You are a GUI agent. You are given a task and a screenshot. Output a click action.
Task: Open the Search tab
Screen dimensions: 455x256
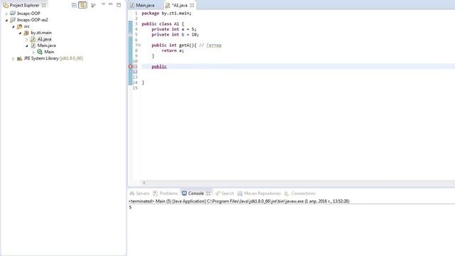coord(225,193)
